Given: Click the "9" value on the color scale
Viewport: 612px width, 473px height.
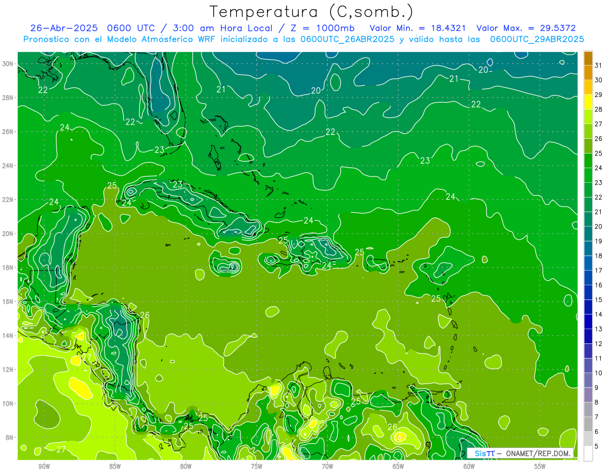Looking at the screenshot, I should 597,388.
